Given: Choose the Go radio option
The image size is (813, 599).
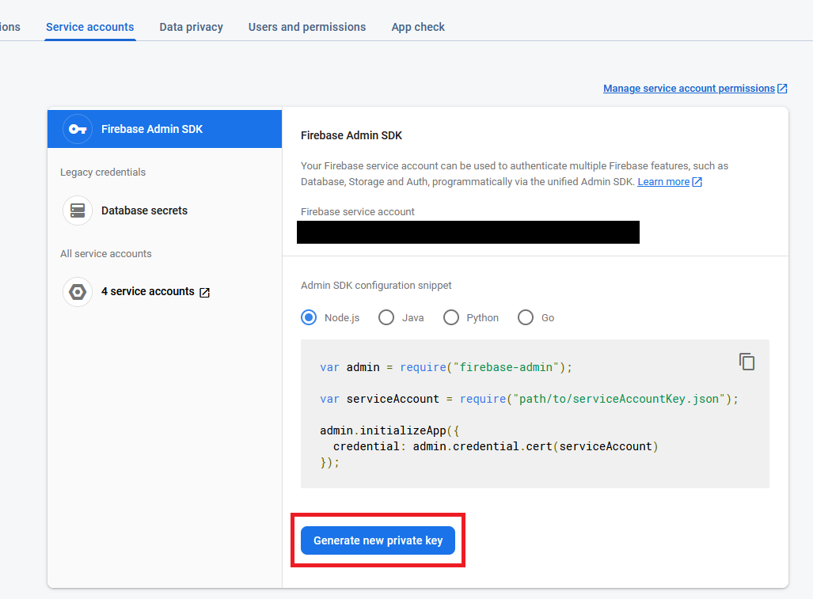Looking at the screenshot, I should tap(526, 317).
